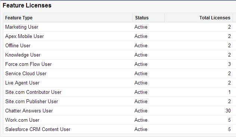Select the Apex Mobile User row label
This screenshot has width=236, height=137.
(24, 36)
